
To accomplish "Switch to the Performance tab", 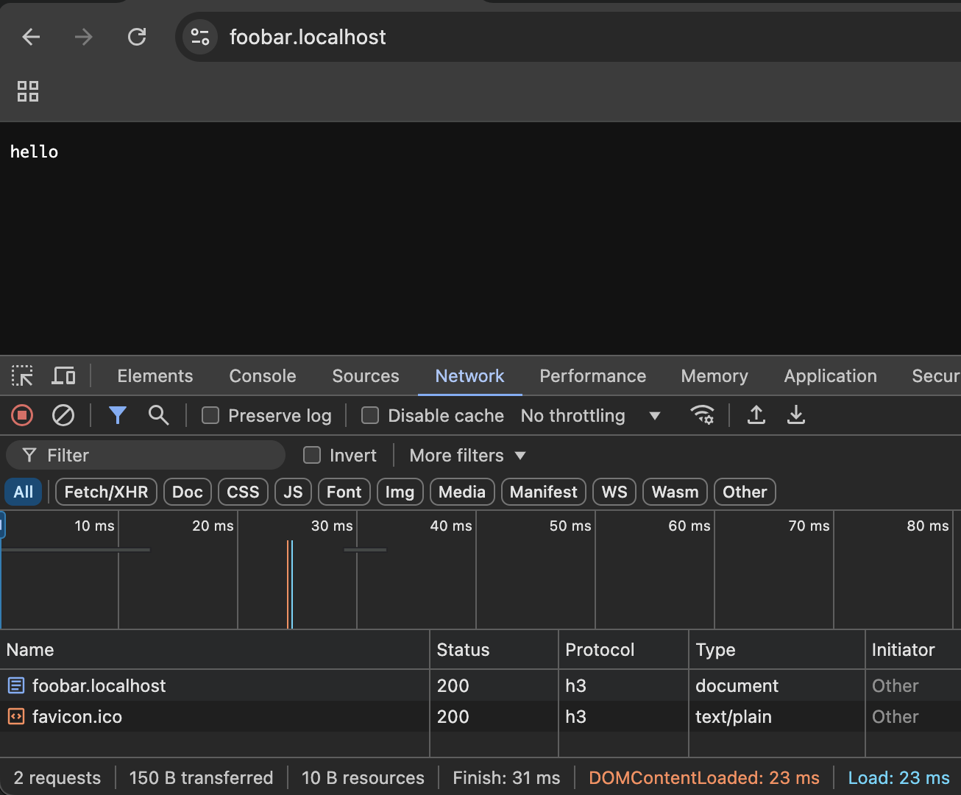I will (x=593, y=376).
